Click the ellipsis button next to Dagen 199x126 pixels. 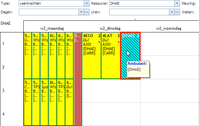click(x=86, y=12)
